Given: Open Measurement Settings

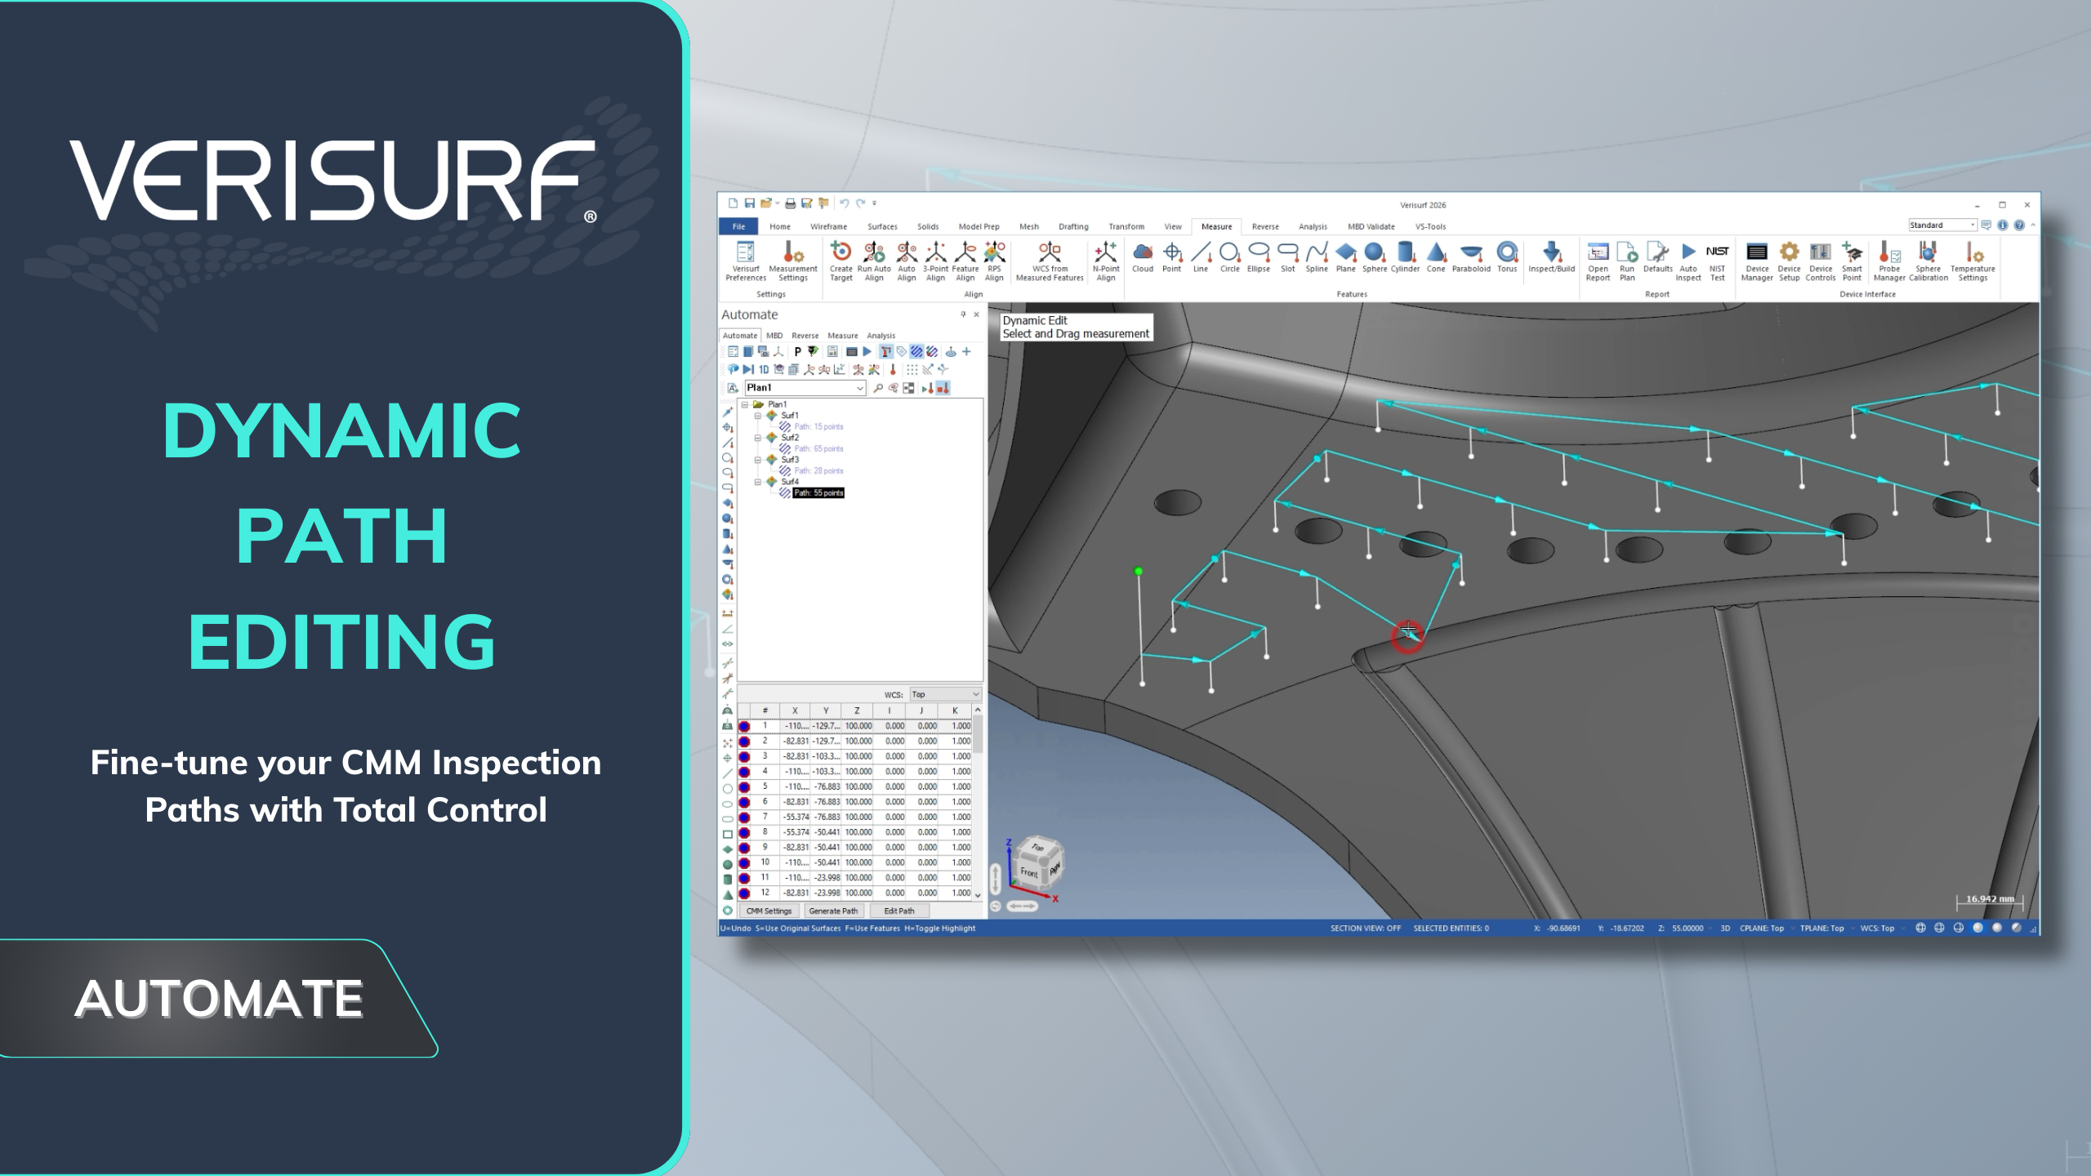Looking at the screenshot, I should coord(792,261).
